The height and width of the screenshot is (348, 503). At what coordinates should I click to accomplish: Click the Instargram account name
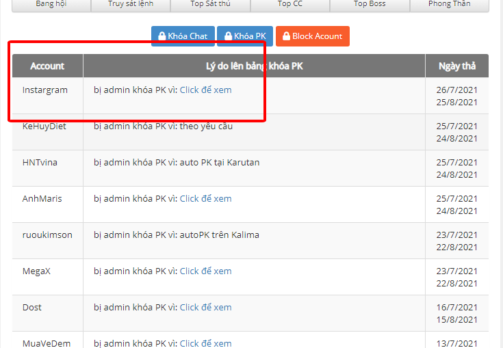click(x=45, y=90)
